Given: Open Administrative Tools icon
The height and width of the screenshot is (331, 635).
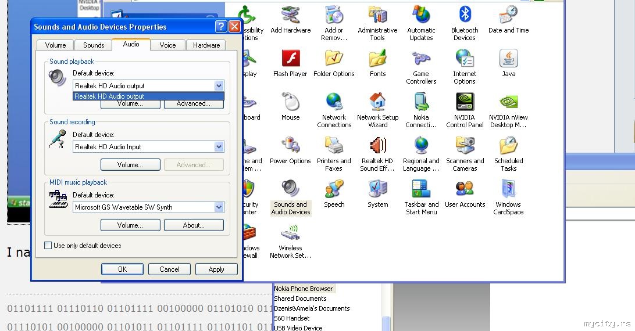Looking at the screenshot, I should point(377,23).
